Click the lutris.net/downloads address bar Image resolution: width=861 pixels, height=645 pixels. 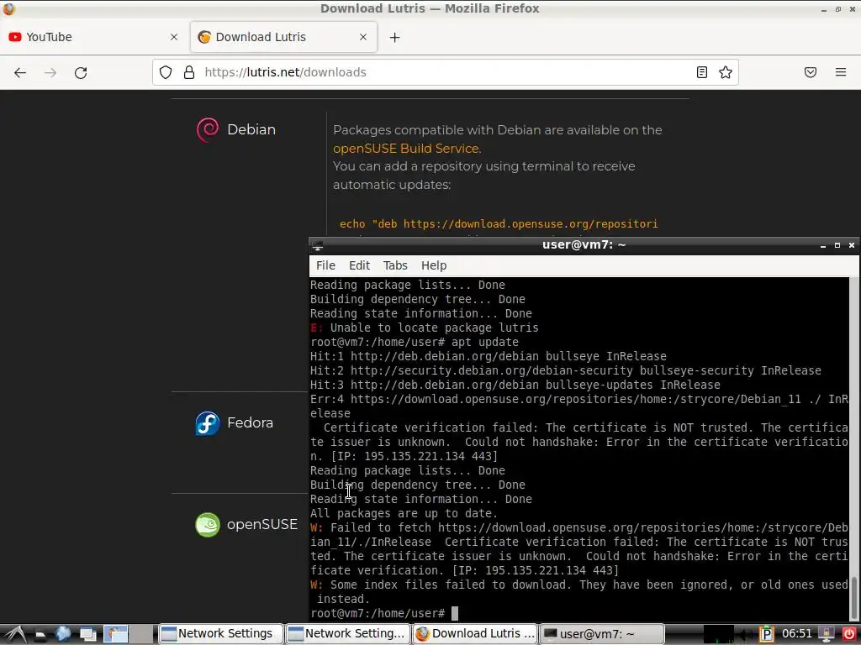pos(445,72)
